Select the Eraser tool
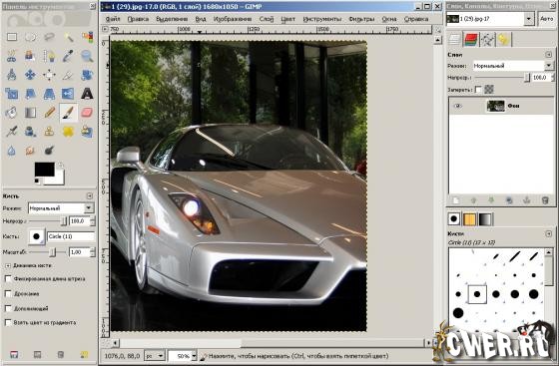559x366 pixels. [x=87, y=113]
